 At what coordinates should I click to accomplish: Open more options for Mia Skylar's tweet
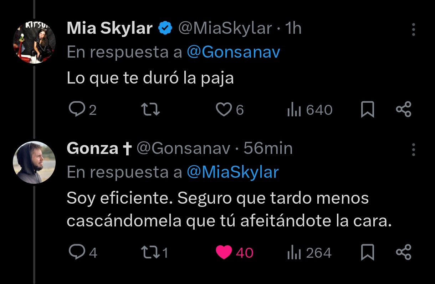[414, 30]
